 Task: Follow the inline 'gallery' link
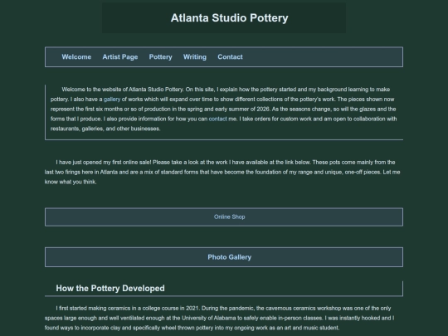tap(112, 100)
